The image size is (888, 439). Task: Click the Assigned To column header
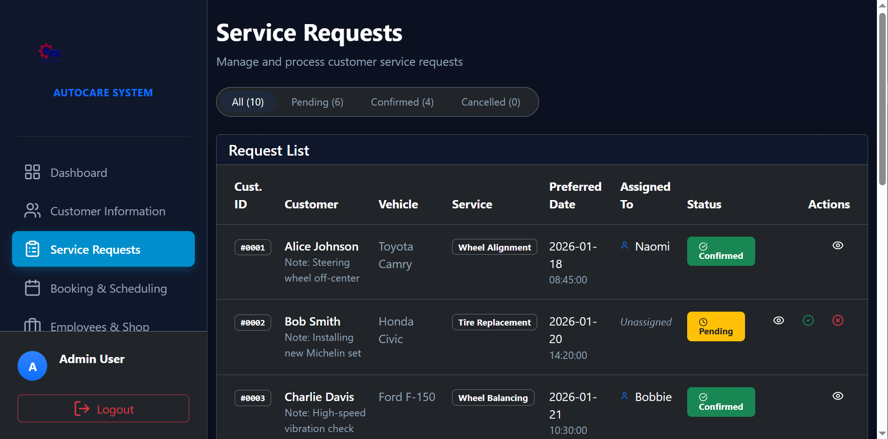pyautogui.click(x=645, y=195)
